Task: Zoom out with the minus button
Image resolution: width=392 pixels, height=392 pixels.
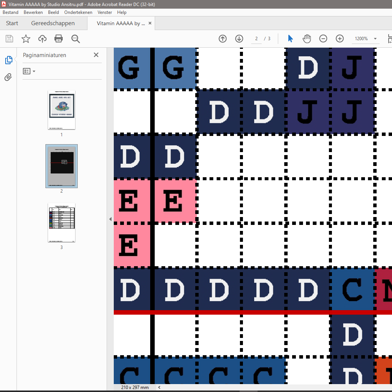Action: [323, 39]
